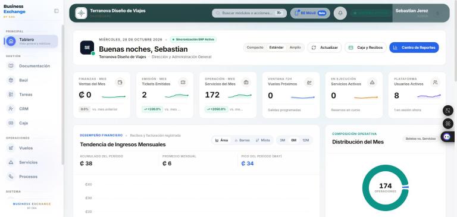Focus the Buscar módulos o acciones search field
This screenshot has width=457, height=217.
(249, 13)
